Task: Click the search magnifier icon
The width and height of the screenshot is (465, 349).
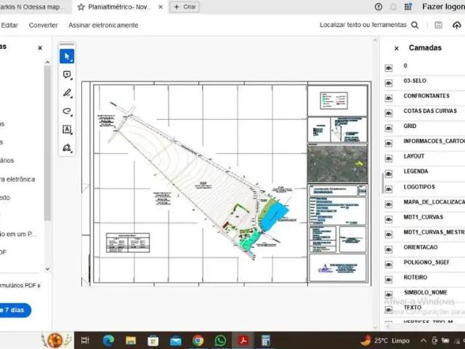Action: pyautogui.click(x=415, y=25)
